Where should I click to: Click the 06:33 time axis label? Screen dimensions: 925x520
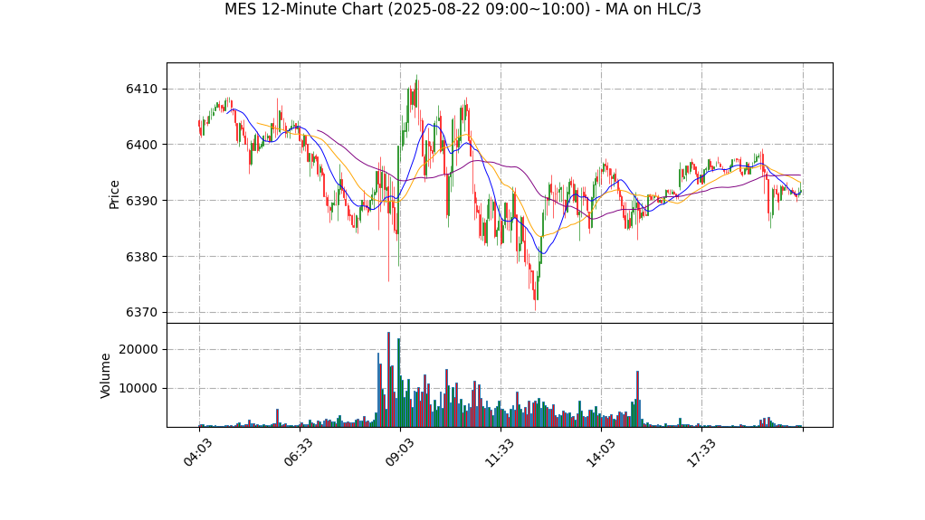[298, 453]
